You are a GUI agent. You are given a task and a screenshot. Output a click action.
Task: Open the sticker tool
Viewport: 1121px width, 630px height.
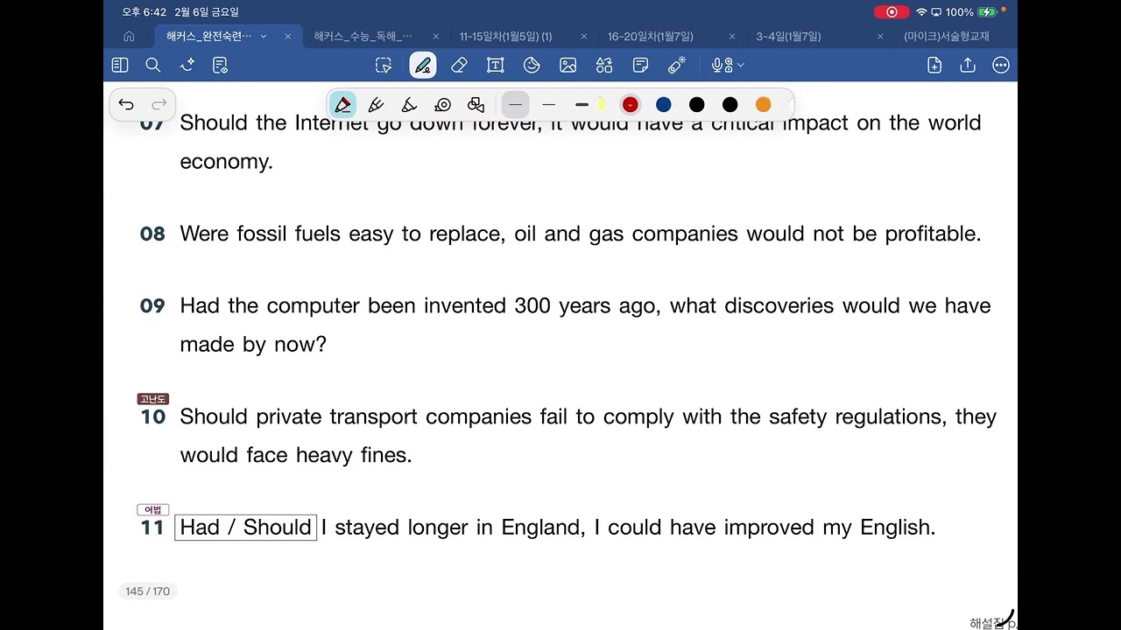532,66
